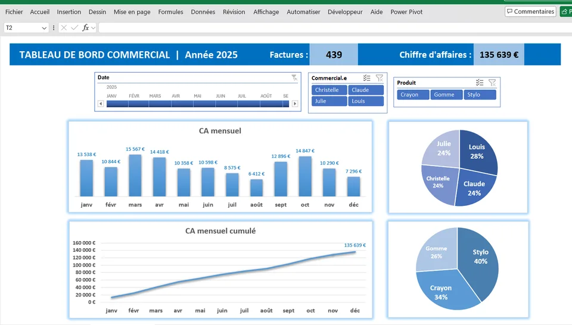Image resolution: width=572 pixels, height=325 pixels.
Task: Toggle multi-select in Produit slicer
Action: pos(480,83)
